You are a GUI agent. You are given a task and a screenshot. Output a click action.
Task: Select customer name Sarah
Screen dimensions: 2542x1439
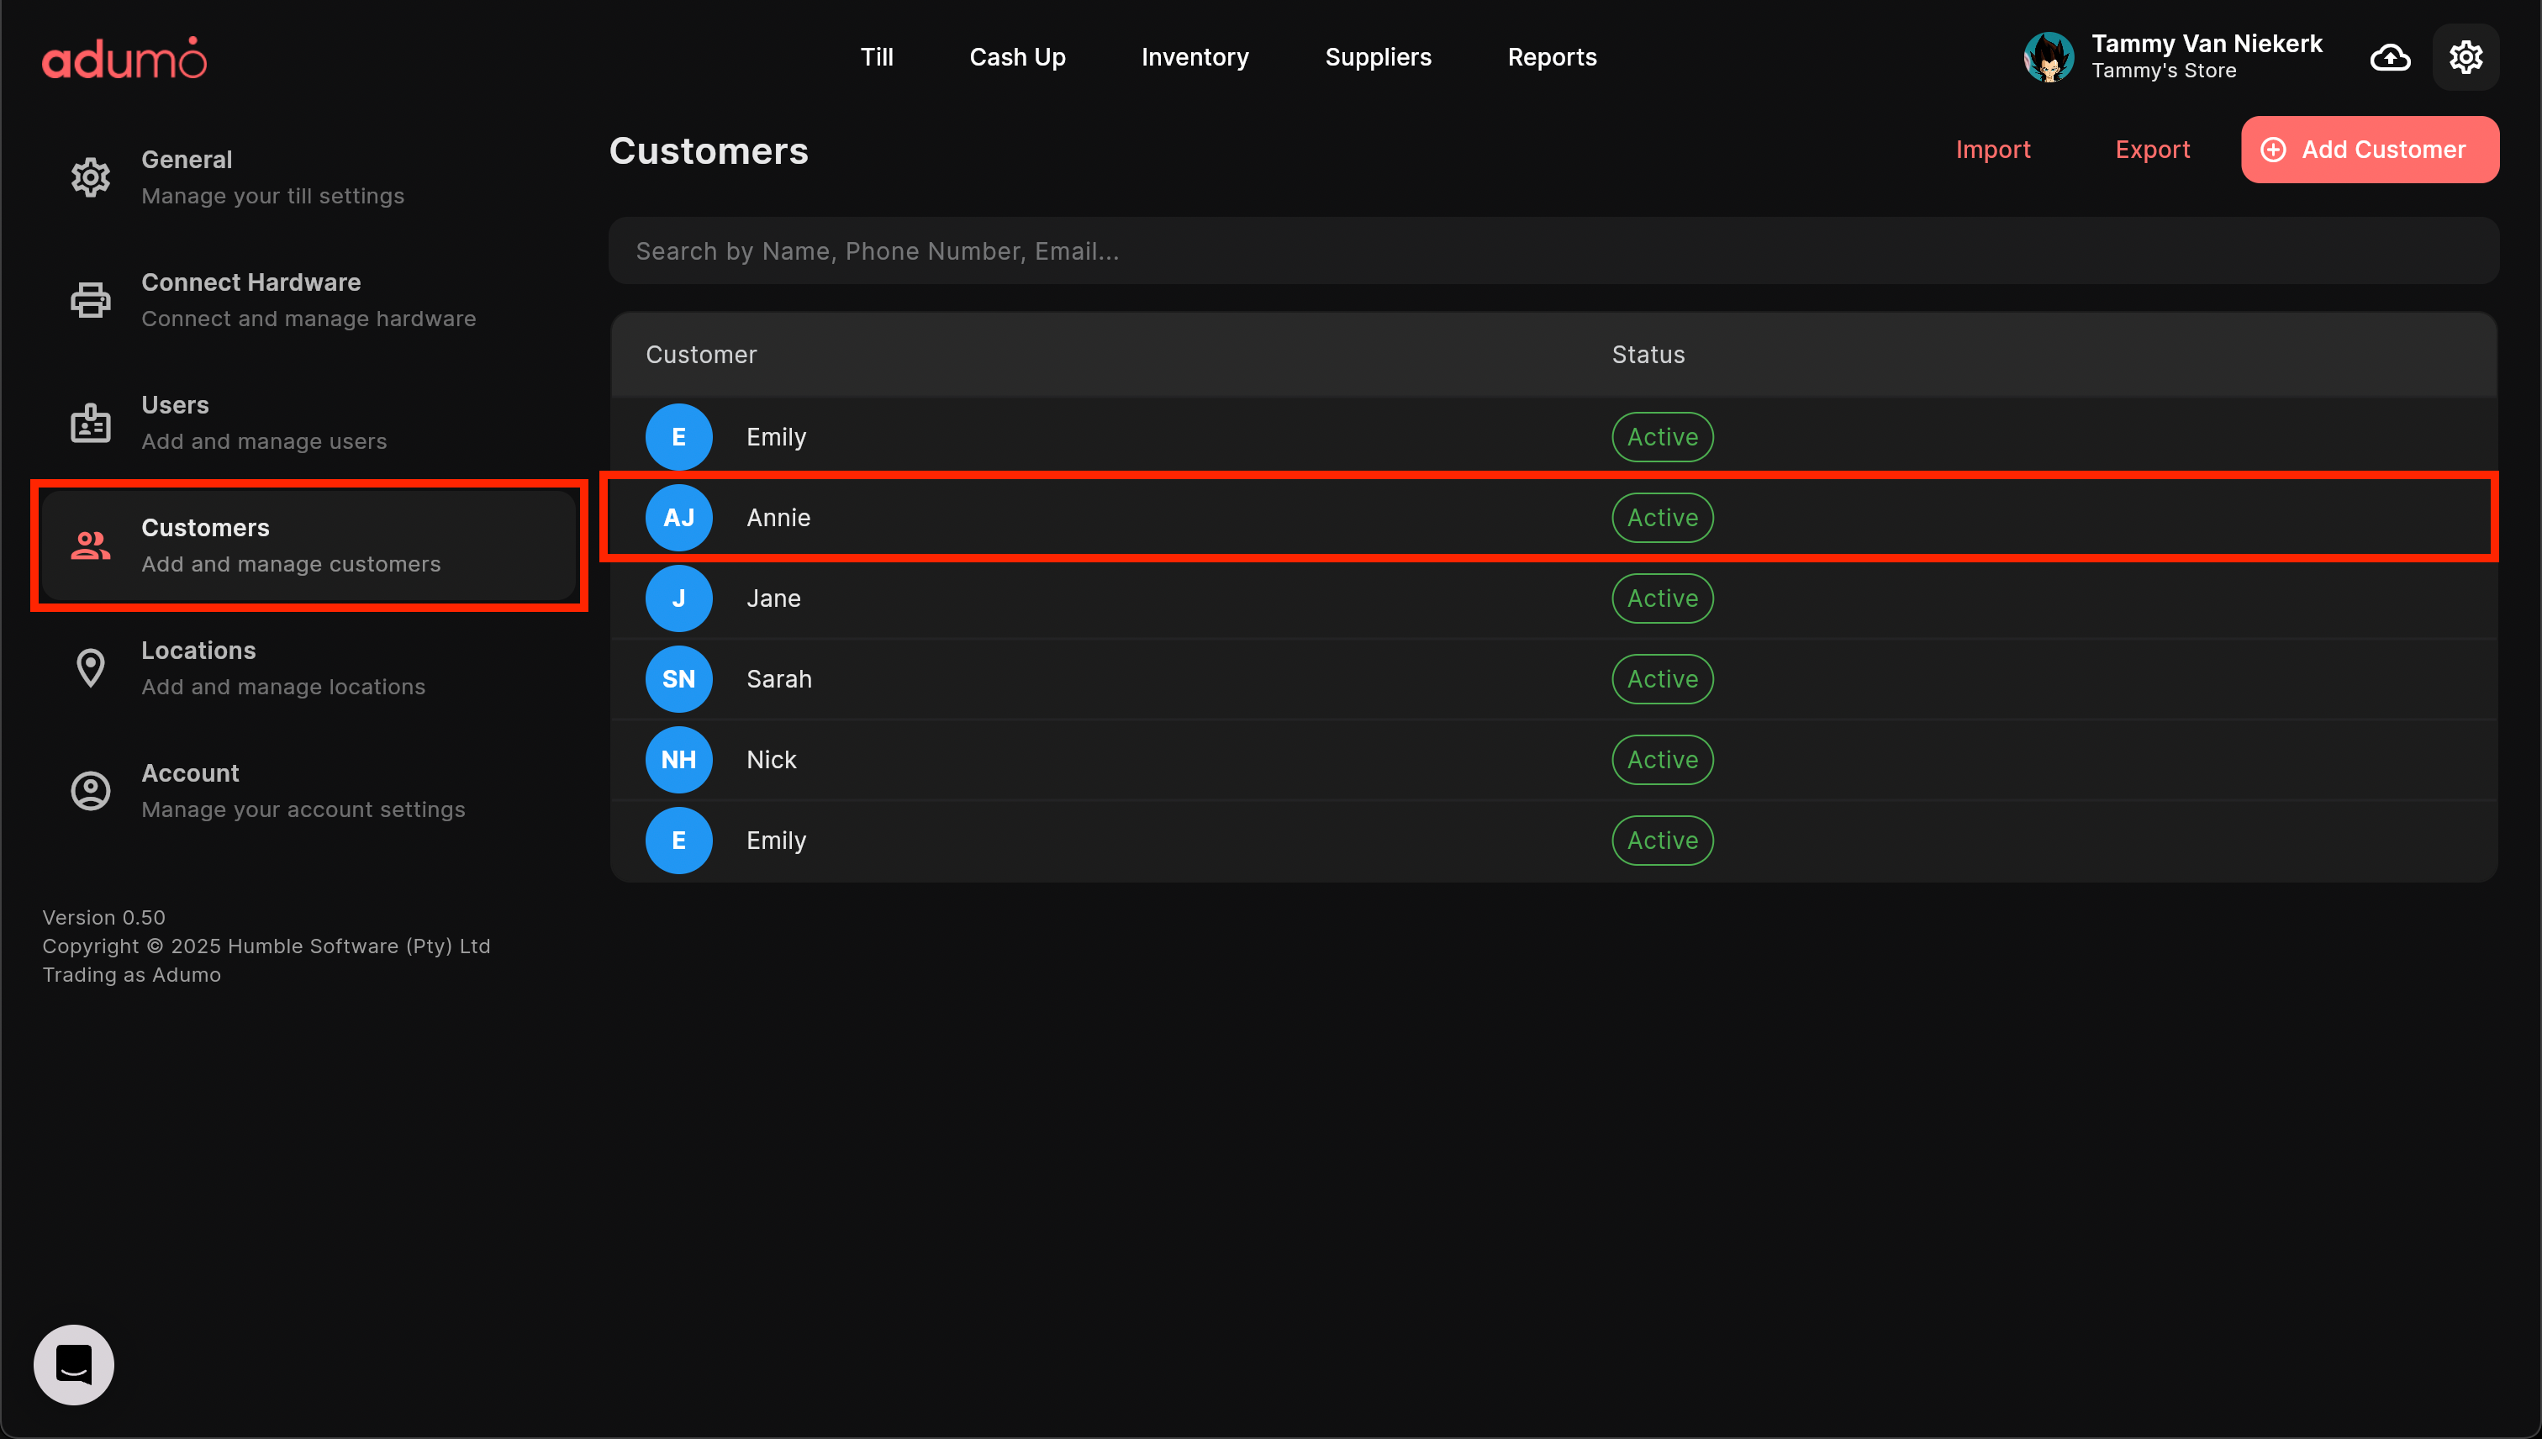(x=778, y=679)
